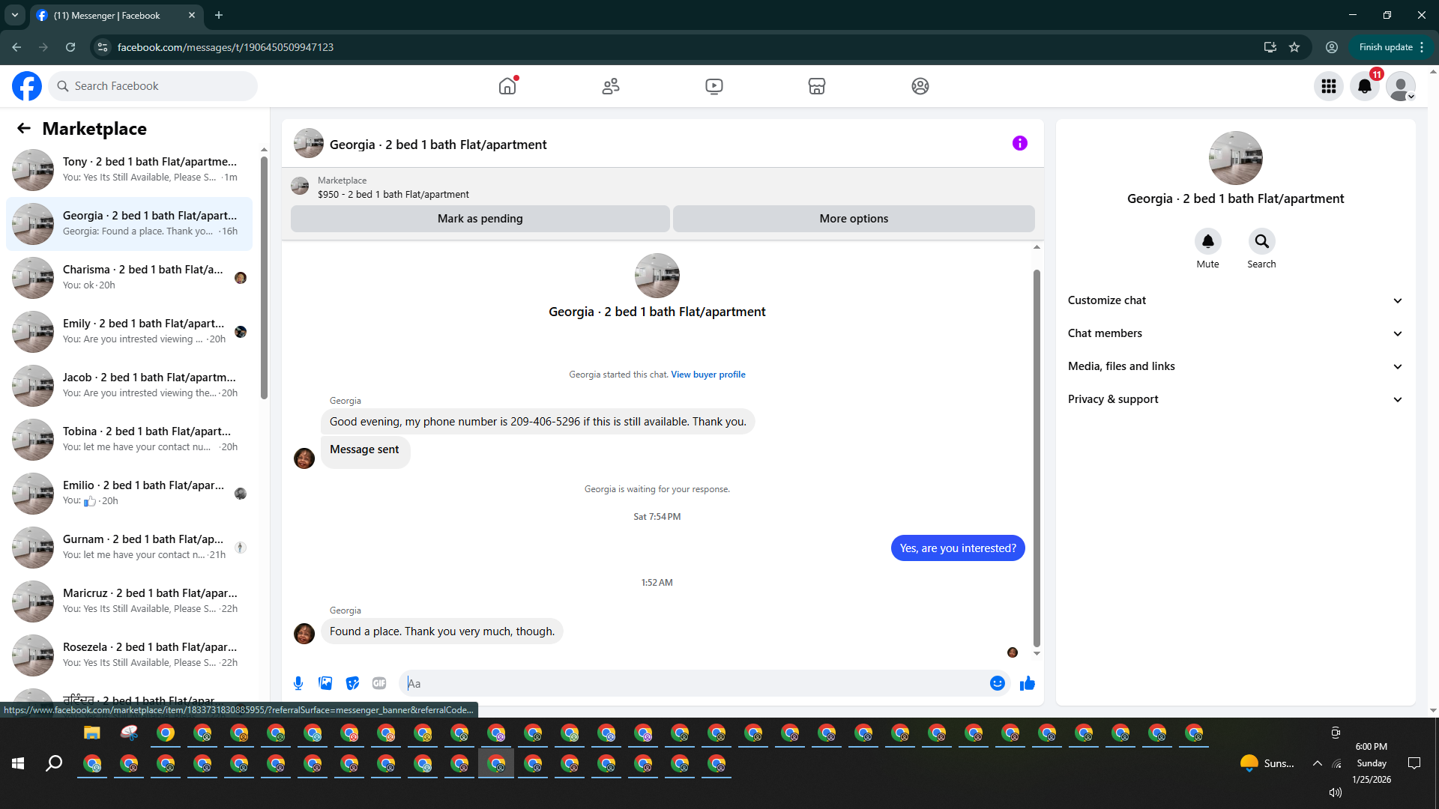The width and height of the screenshot is (1439, 809).
Task: Choose a sticker icon in composer
Action: (x=352, y=683)
